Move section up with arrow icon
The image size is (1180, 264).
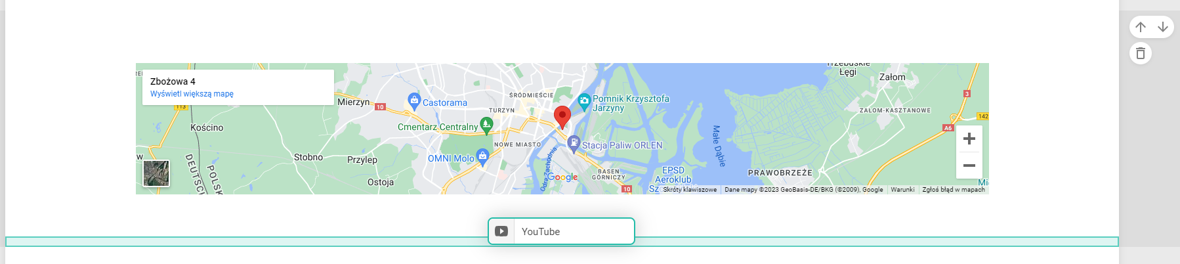[x=1141, y=27]
